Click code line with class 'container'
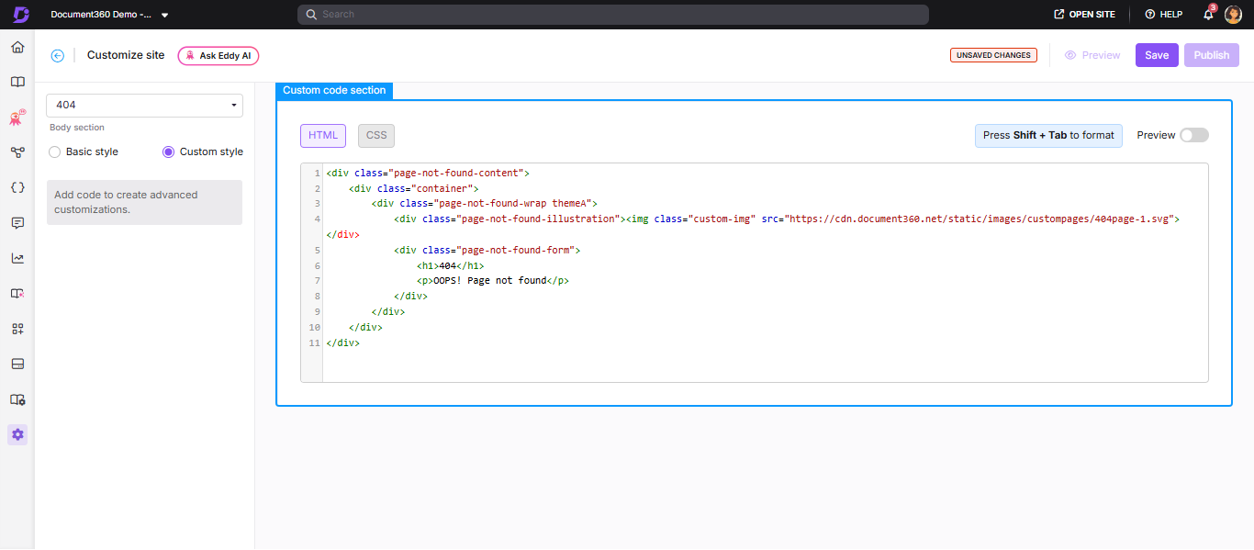 pos(414,188)
